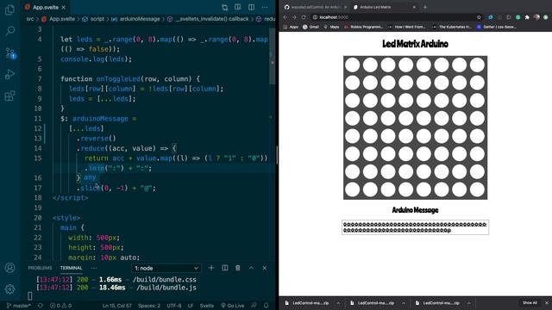552x310 pixels.
Task: Open the Accounts menu in VS Code
Action: click(x=9, y=268)
